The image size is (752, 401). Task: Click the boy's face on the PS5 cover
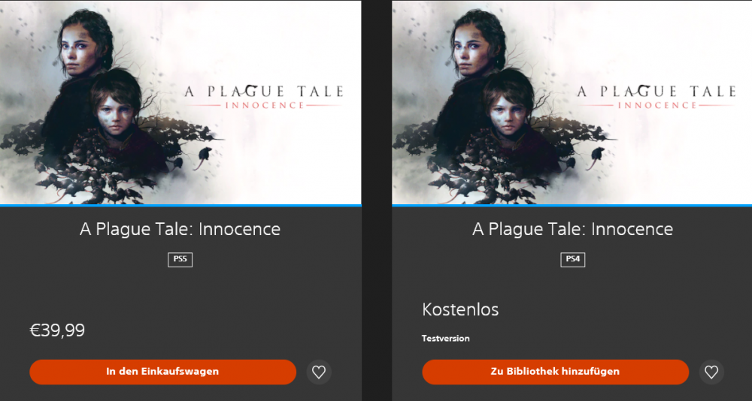tap(115, 111)
